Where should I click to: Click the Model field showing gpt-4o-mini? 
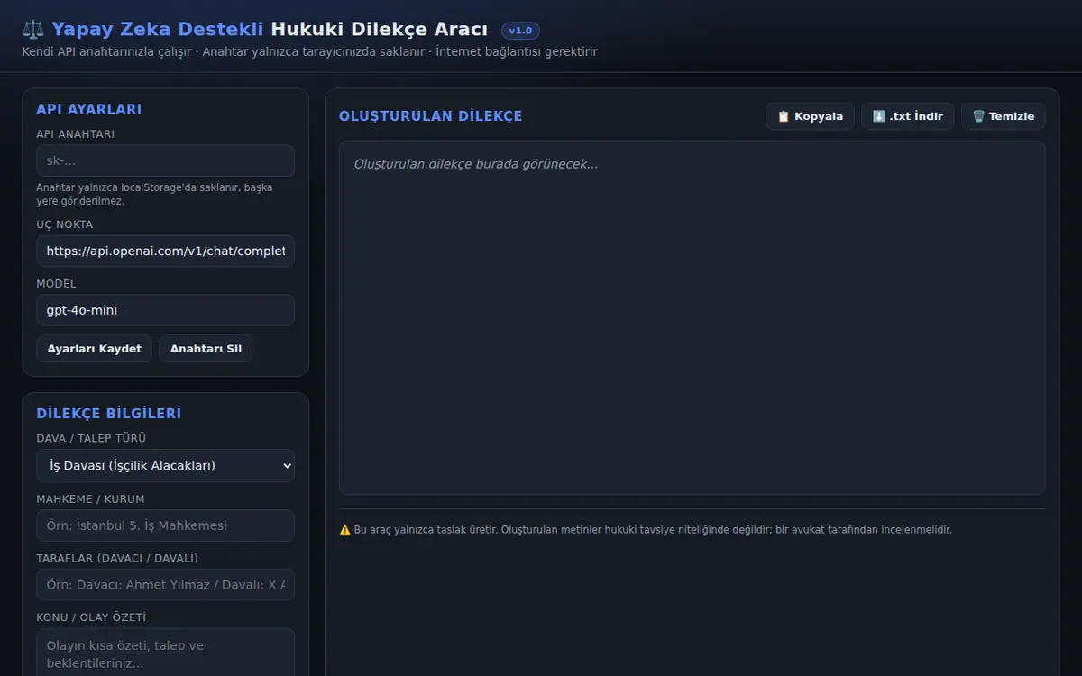click(165, 310)
